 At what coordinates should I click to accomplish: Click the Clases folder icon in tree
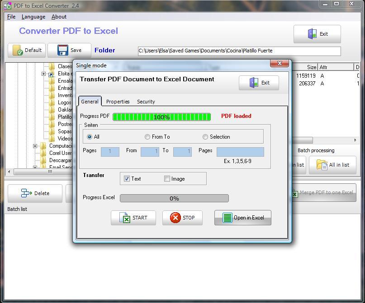coord(52,66)
